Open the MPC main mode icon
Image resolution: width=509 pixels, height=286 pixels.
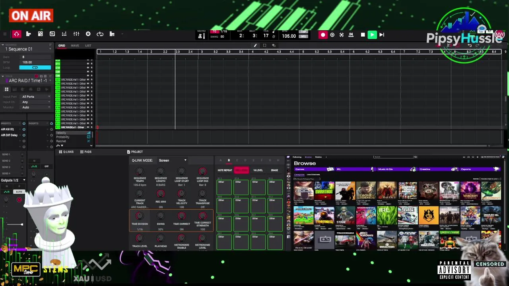(16, 34)
